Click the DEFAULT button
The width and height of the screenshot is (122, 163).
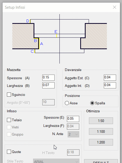coord(101,161)
